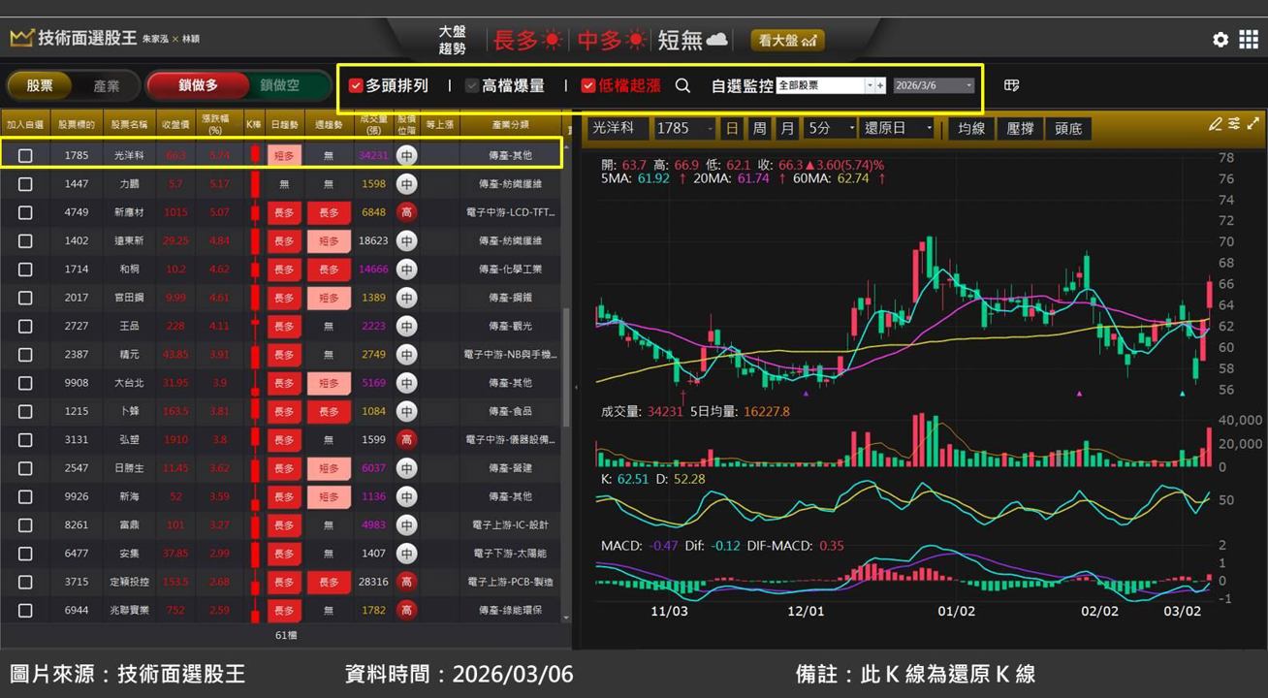Click the 看大盤 button
Viewport: 1268px width, 698px height.
(787, 40)
